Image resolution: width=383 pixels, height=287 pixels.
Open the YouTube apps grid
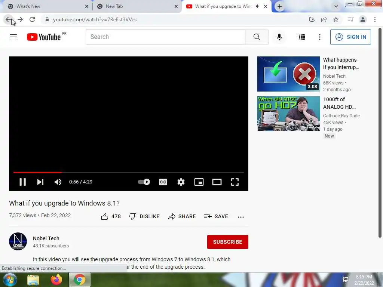(x=302, y=37)
